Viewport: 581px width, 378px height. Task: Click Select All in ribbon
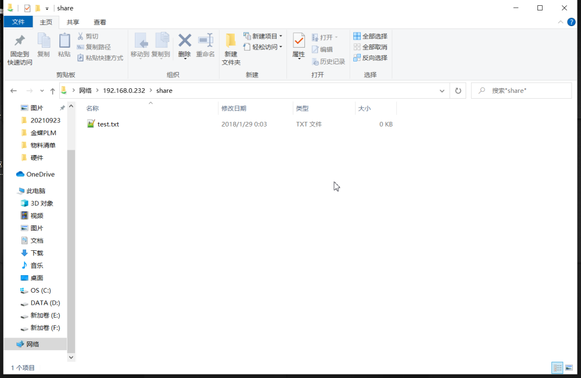point(370,37)
